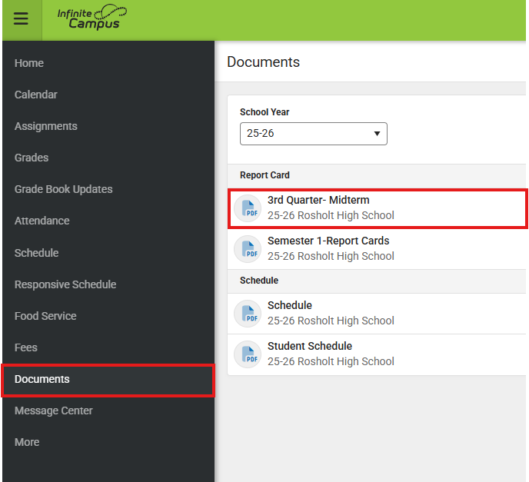Open Message Center

click(54, 411)
